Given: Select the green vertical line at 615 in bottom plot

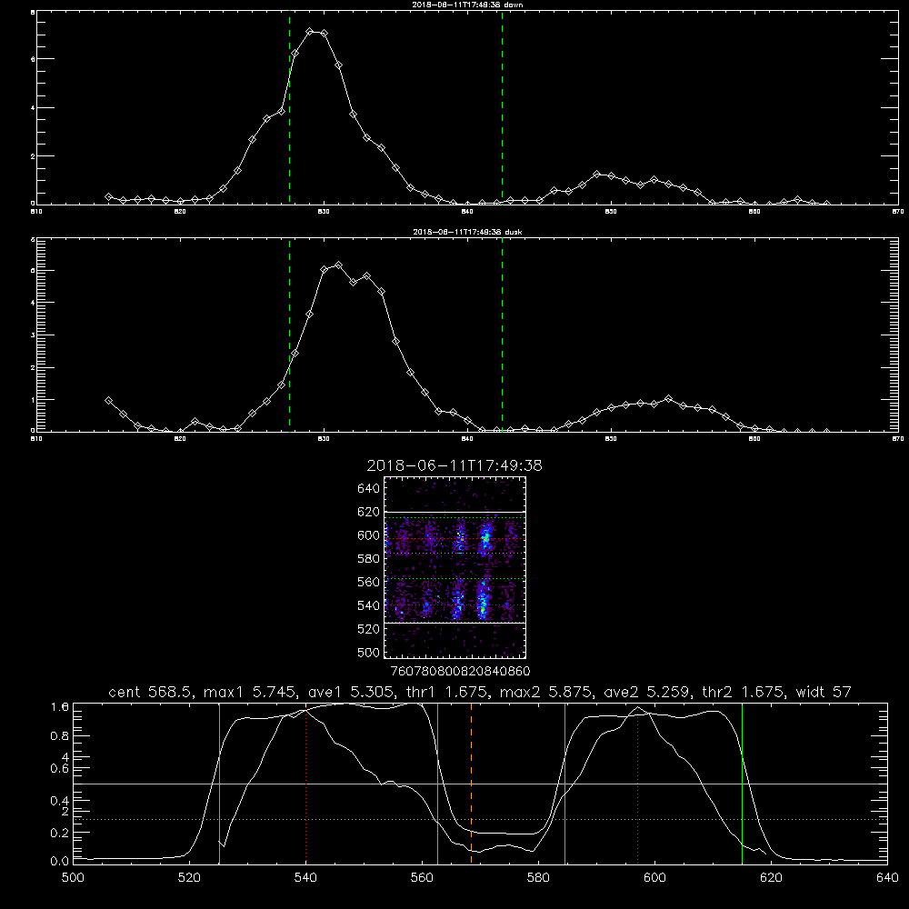Looking at the screenshot, I should (742, 783).
